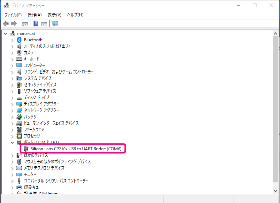Screen dimensions: 280x203
Task: Click the key icon beside セキュリティ デバイス
Action: (x=19, y=85)
